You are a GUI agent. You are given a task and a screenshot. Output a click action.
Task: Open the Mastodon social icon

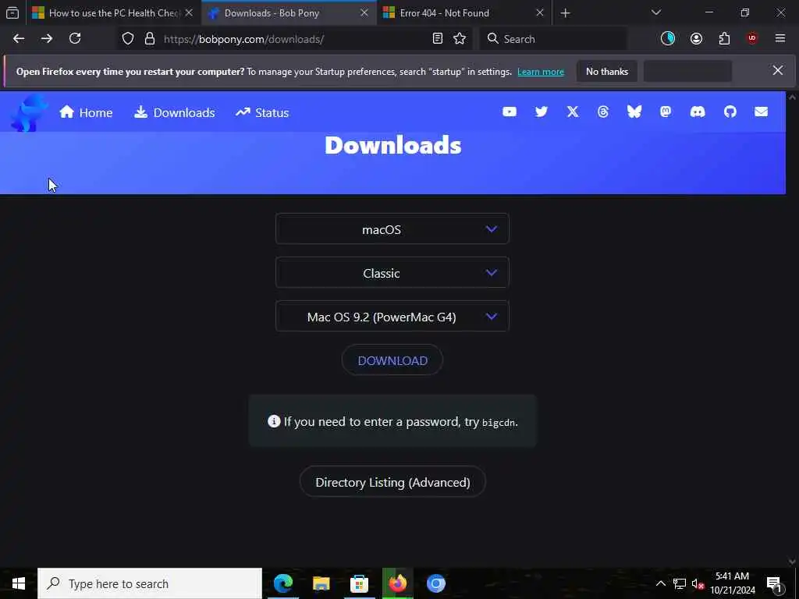point(666,112)
